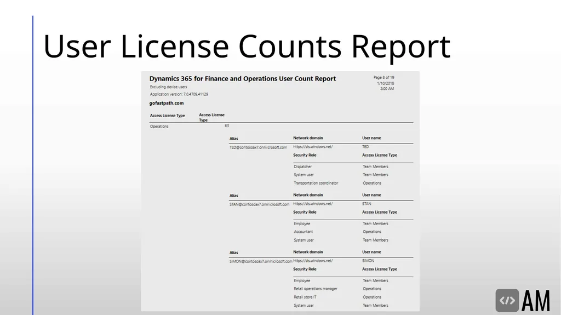
Task: Click Team Members next to Dispatcher
Action: click(375, 167)
